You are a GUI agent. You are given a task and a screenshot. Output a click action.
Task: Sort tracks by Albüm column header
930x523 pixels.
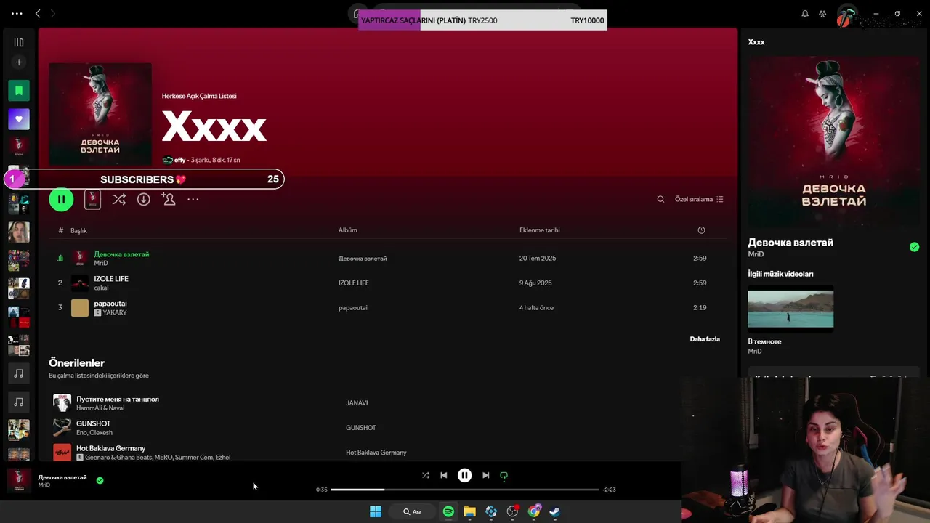(x=347, y=230)
